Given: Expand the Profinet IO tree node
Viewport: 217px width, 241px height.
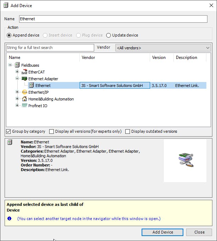Looking at the screenshot, I should (17, 105).
